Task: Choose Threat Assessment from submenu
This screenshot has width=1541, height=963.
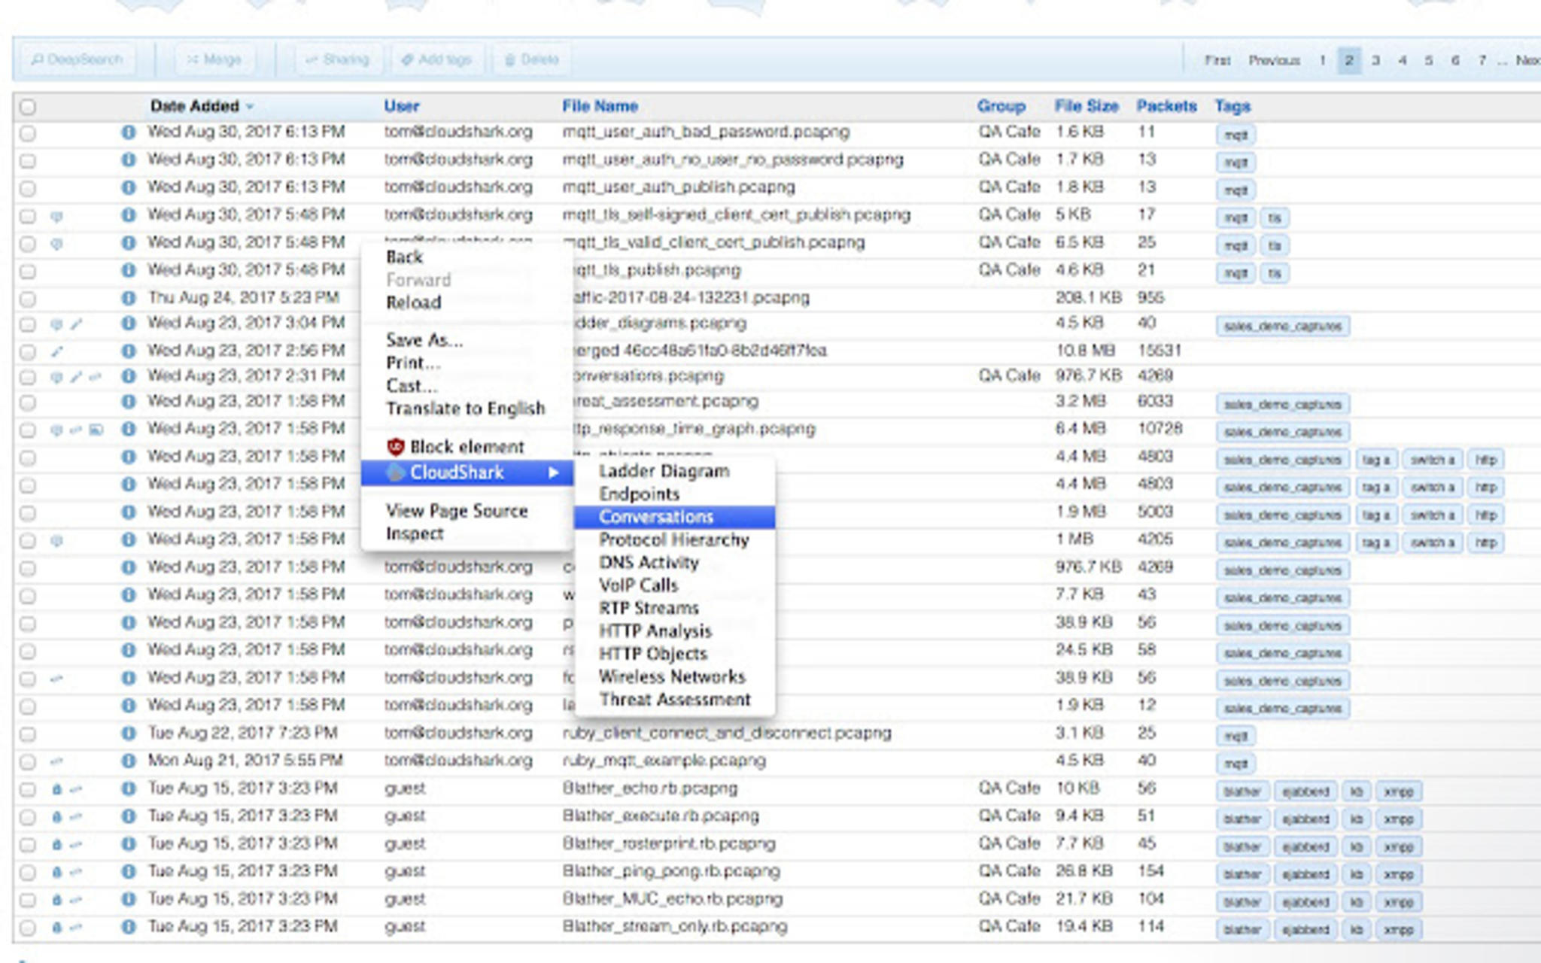Action: click(x=674, y=700)
